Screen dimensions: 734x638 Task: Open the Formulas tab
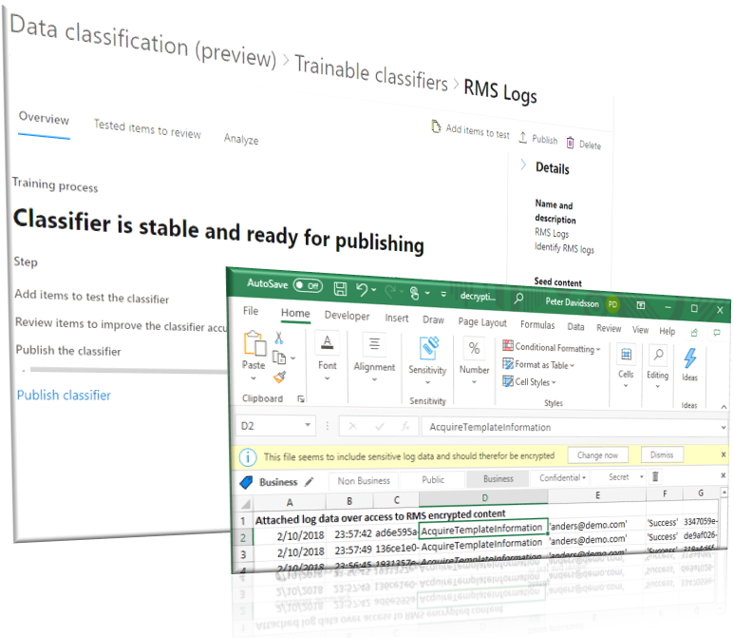point(537,325)
